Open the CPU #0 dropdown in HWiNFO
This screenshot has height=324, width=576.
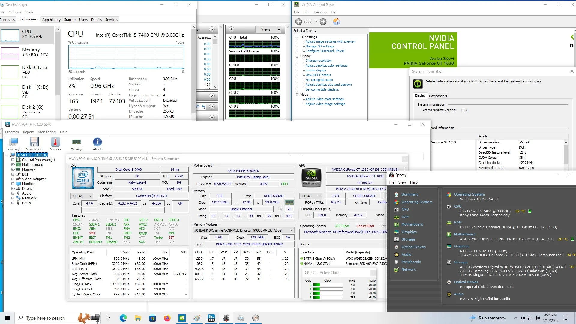[82, 196]
